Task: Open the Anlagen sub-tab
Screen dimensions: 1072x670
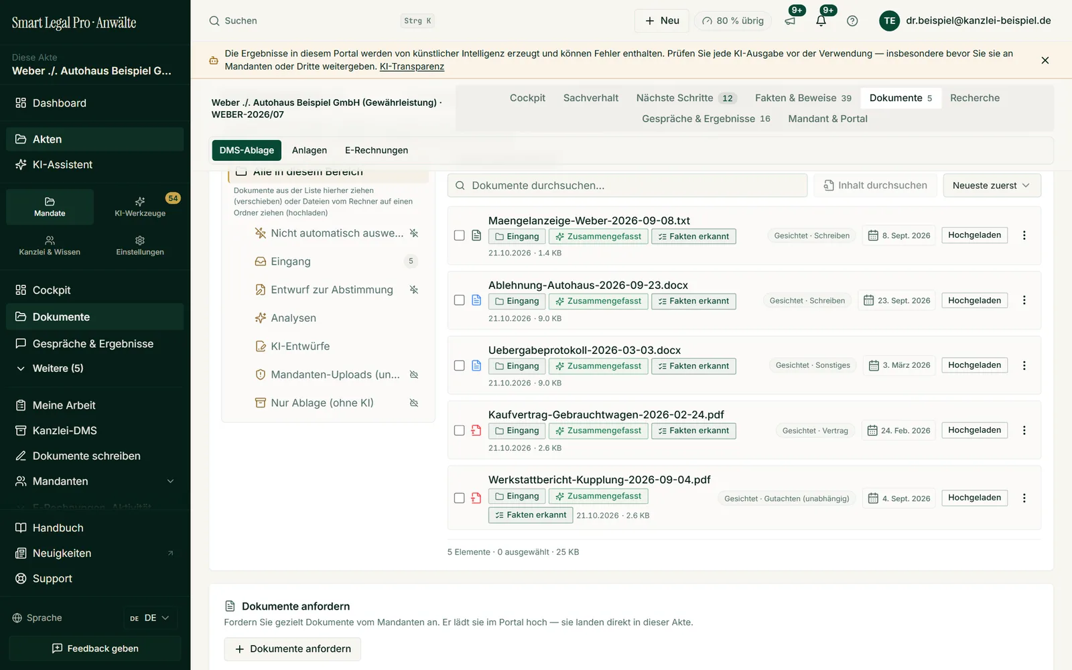Action: 310,150
